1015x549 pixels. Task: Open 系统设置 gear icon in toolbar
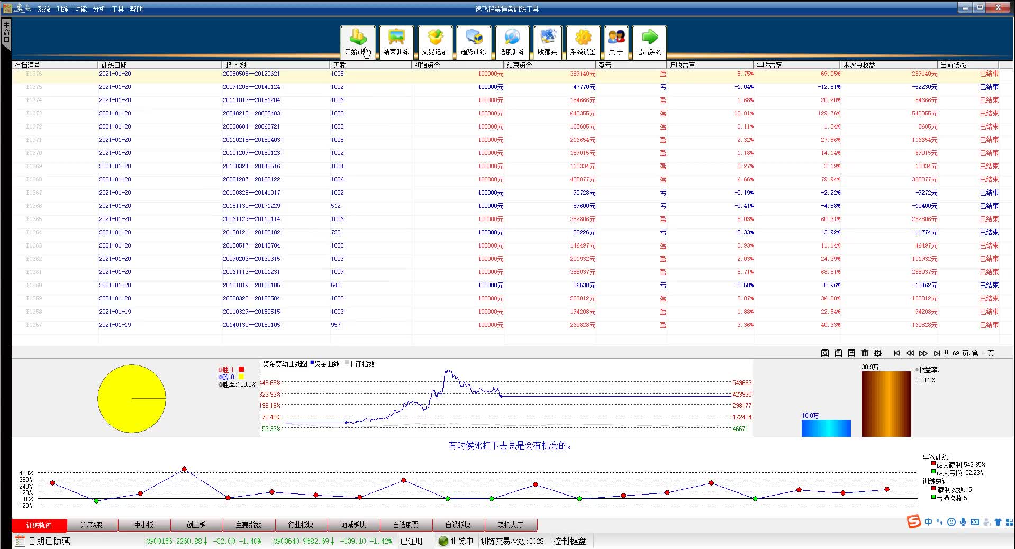point(583,42)
